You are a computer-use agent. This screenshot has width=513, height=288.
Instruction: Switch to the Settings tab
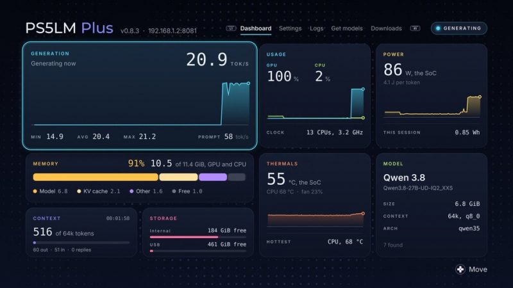pyautogui.click(x=290, y=28)
